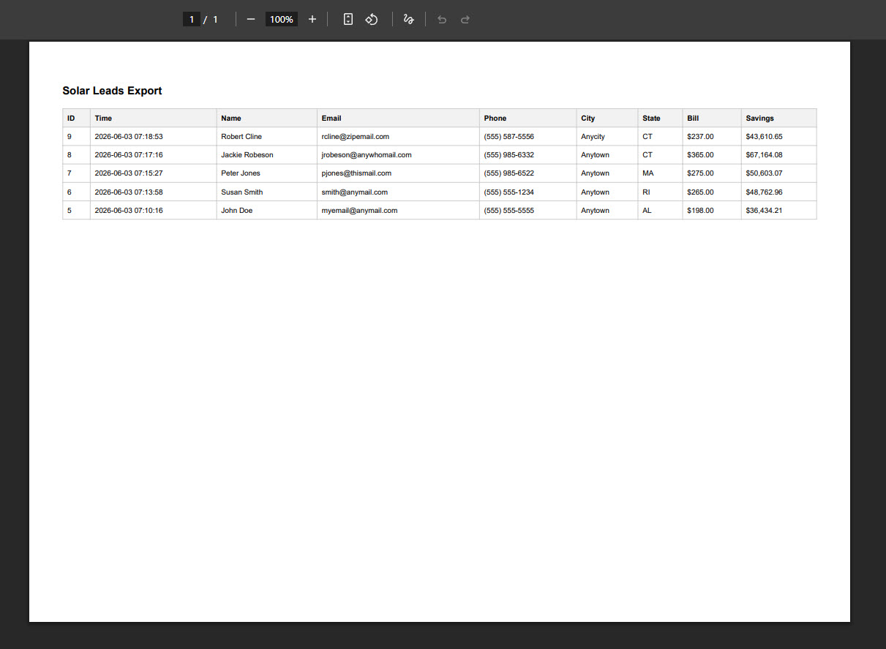
Task: Click the bill amount $265.00
Action: tap(700, 192)
